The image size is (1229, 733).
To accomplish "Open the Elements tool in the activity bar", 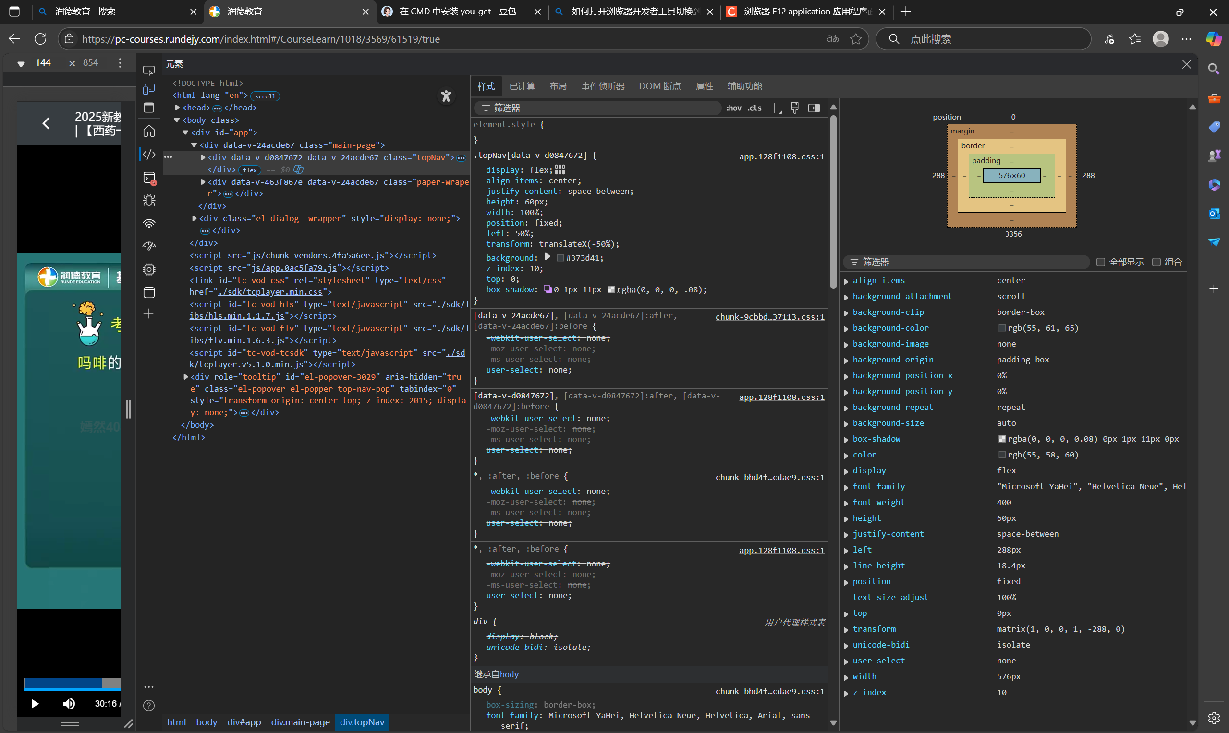I will tap(149, 154).
